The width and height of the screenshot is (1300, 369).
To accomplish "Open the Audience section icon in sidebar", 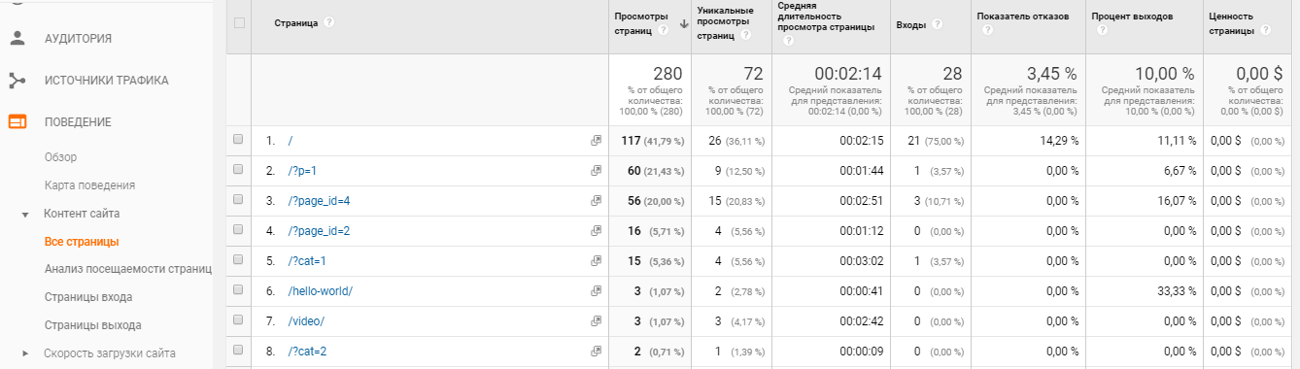I will [x=17, y=38].
